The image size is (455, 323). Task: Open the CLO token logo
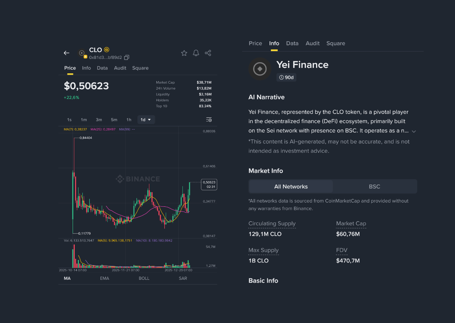(x=82, y=53)
